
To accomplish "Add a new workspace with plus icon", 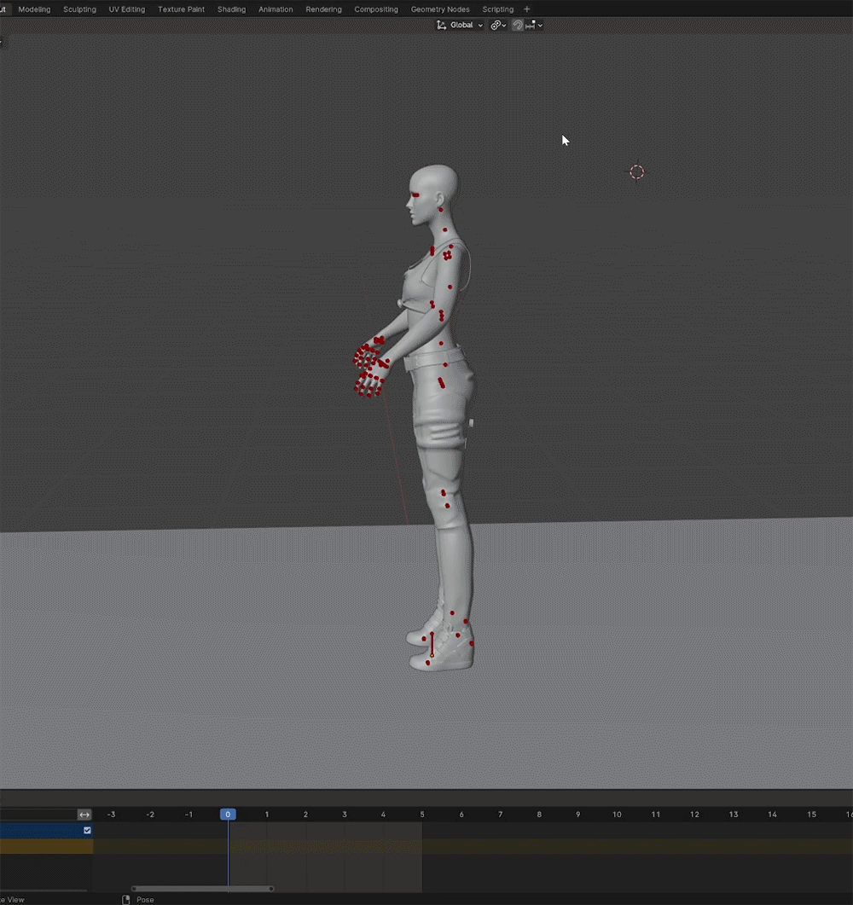I will tap(526, 9).
